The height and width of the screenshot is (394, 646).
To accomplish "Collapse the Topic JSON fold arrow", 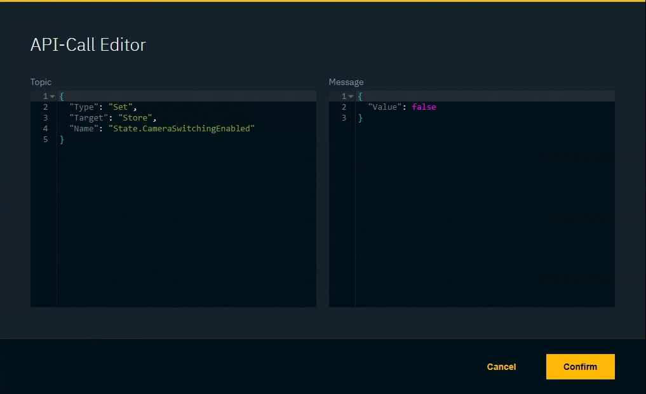I will [53, 96].
